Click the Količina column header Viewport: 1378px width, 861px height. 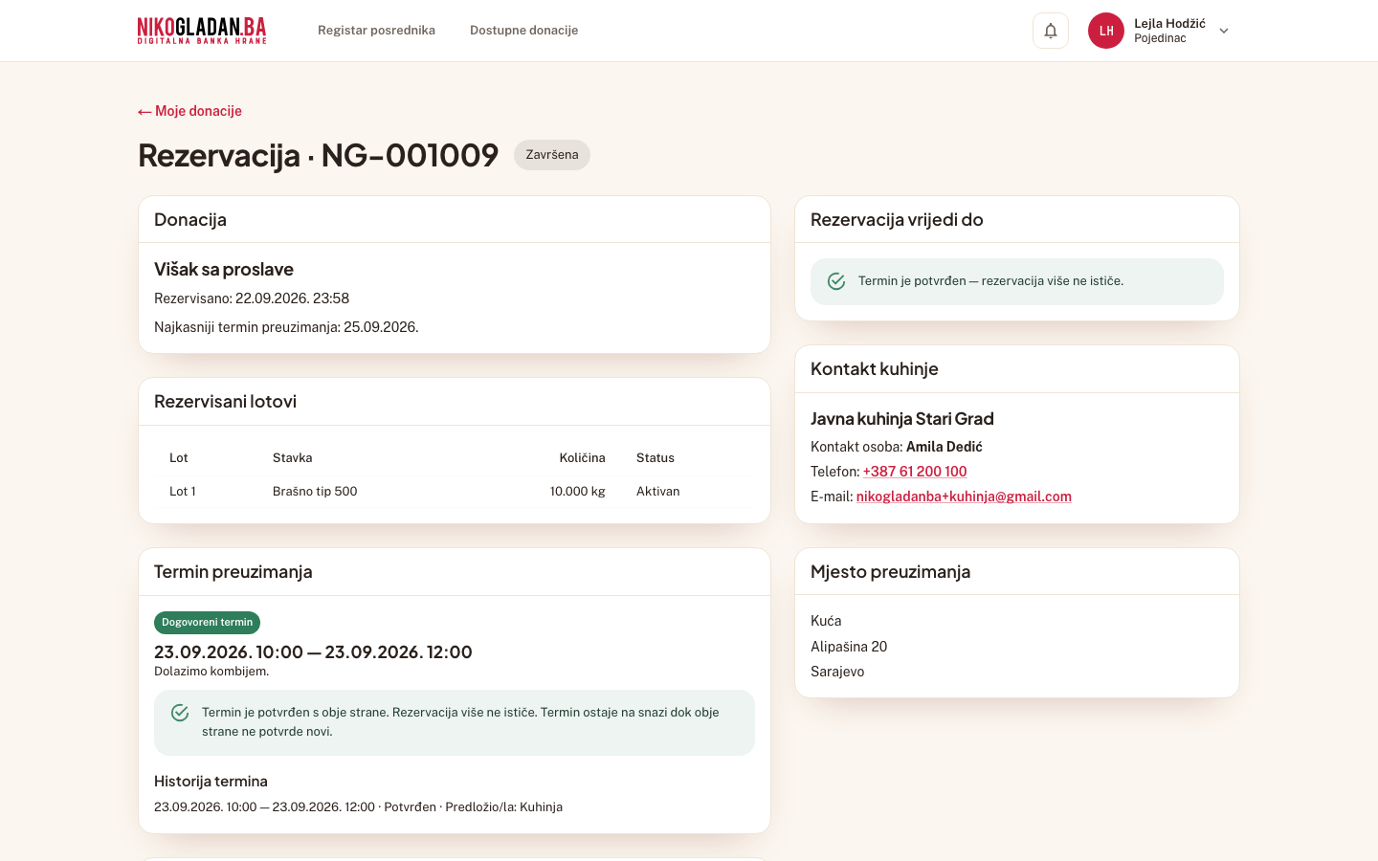coord(583,458)
